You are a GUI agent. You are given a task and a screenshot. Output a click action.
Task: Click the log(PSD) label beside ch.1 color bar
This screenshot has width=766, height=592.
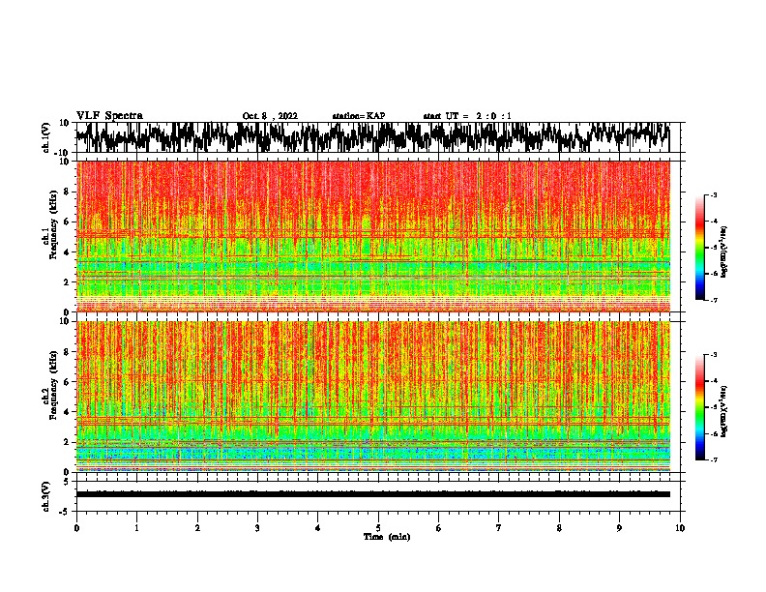pos(724,252)
